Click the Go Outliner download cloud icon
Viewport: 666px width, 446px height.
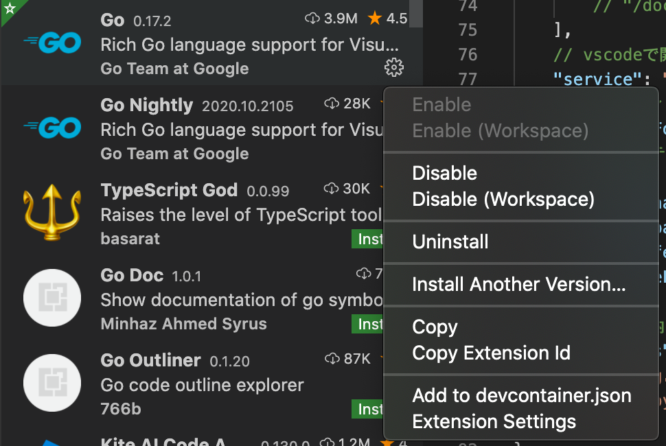[x=332, y=359]
